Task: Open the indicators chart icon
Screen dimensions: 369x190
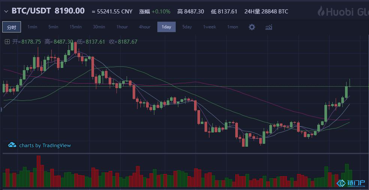Action: click(269, 27)
